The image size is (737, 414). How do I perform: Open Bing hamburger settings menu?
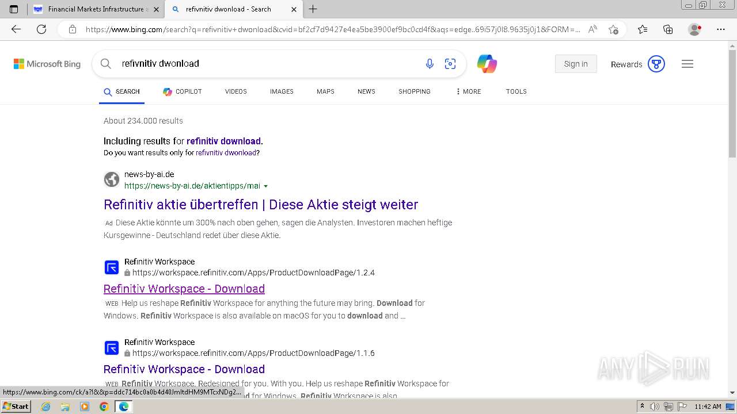687,64
